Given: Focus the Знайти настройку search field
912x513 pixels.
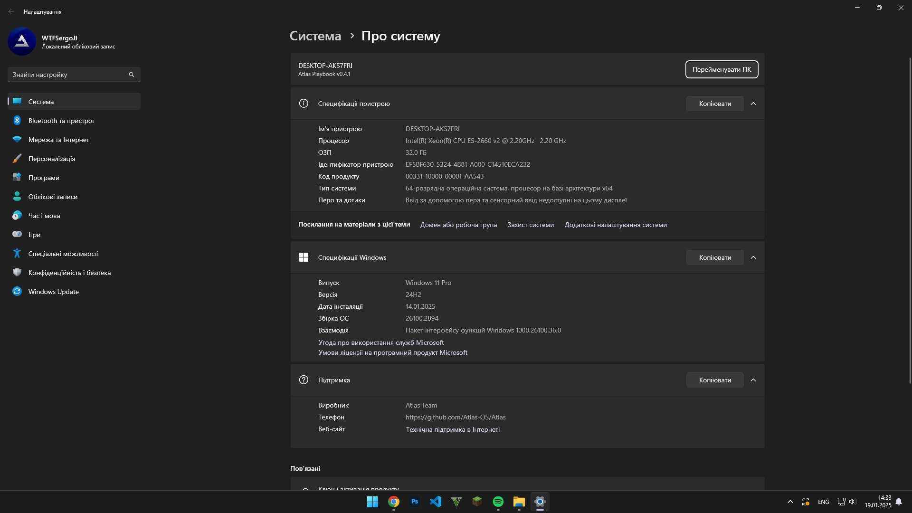Looking at the screenshot, I should 74,75.
